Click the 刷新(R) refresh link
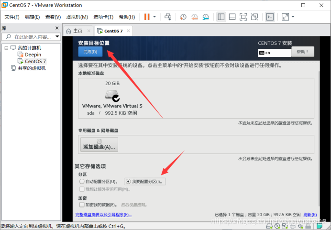The width and height of the screenshot is (331, 230). pyautogui.click(x=310, y=215)
